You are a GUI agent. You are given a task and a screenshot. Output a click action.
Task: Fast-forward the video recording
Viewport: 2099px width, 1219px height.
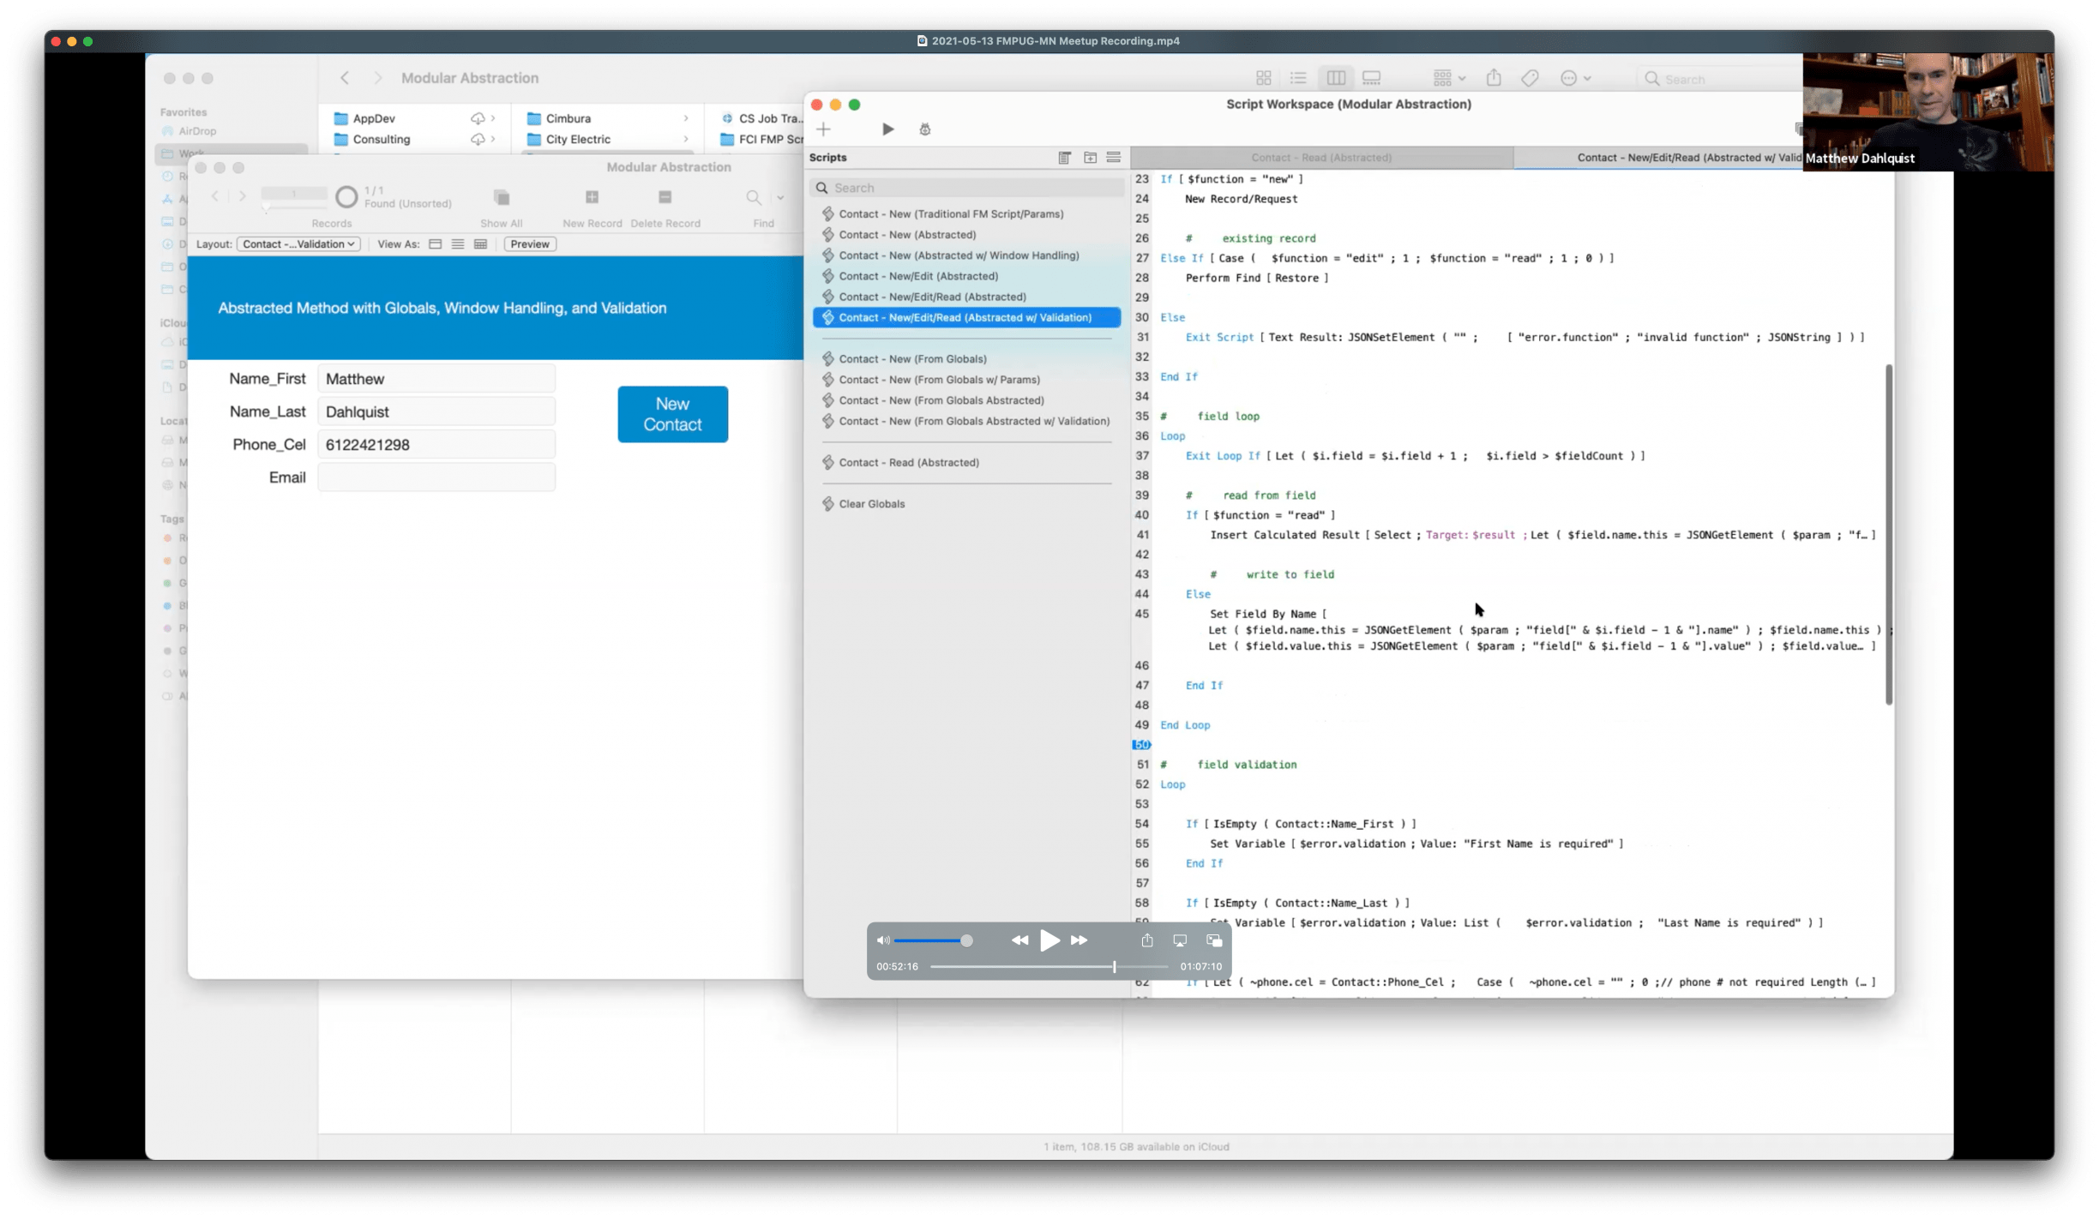[1079, 940]
